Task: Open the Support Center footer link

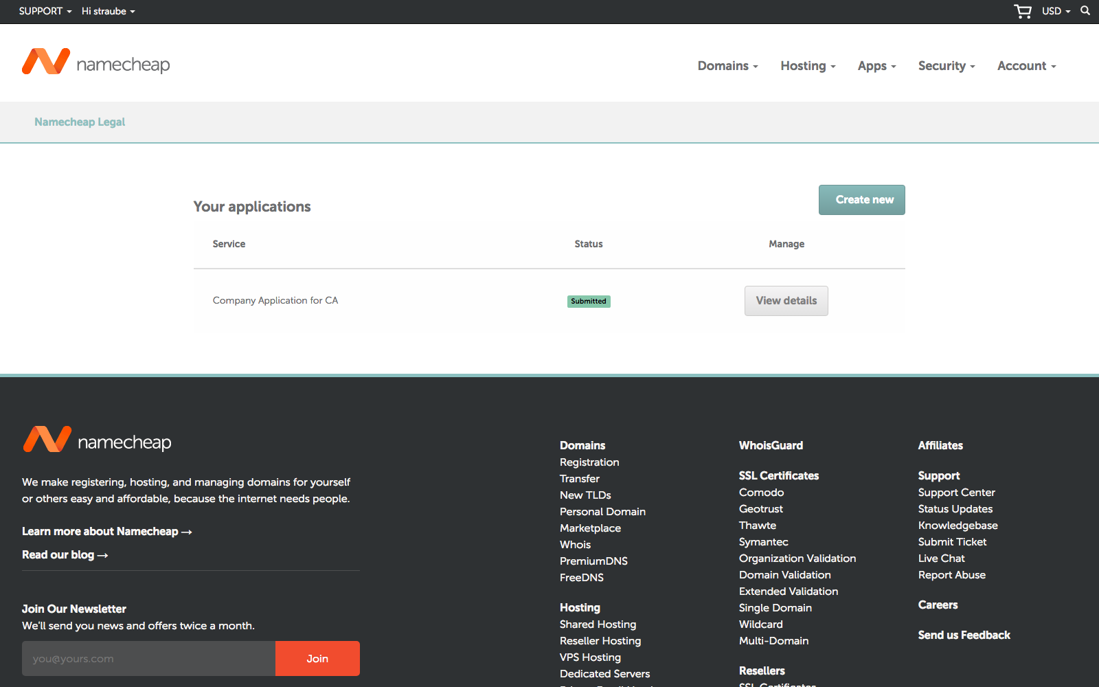Action: click(956, 493)
